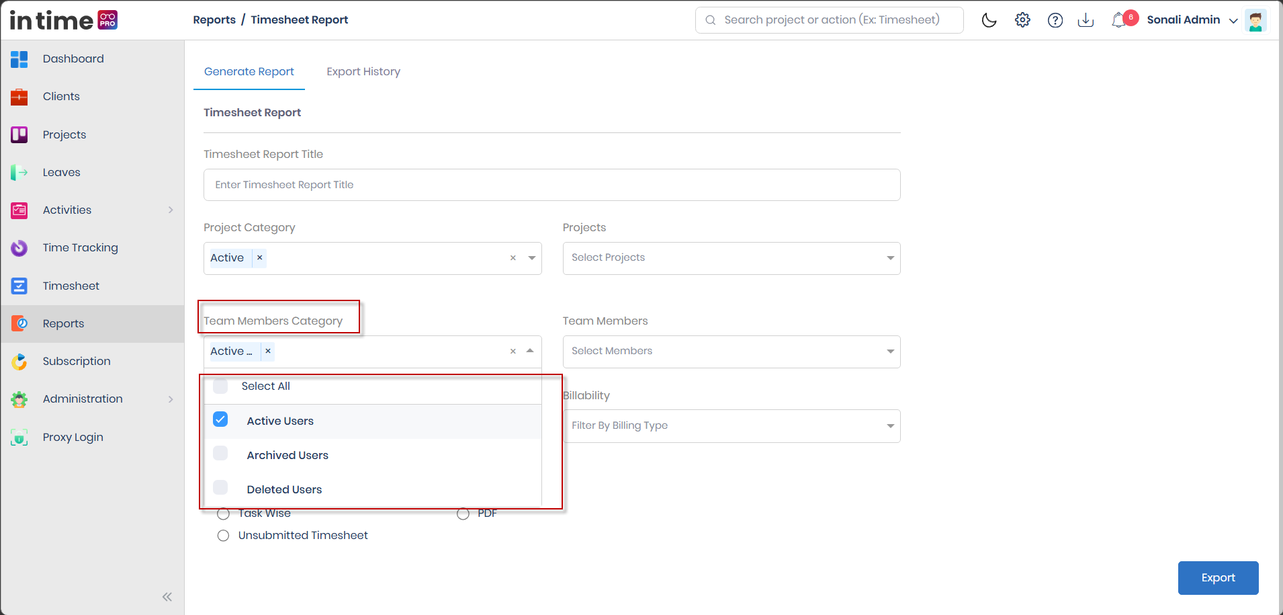Click the Timesheet sidebar icon
1283x615 pixels.
(19, 286)
